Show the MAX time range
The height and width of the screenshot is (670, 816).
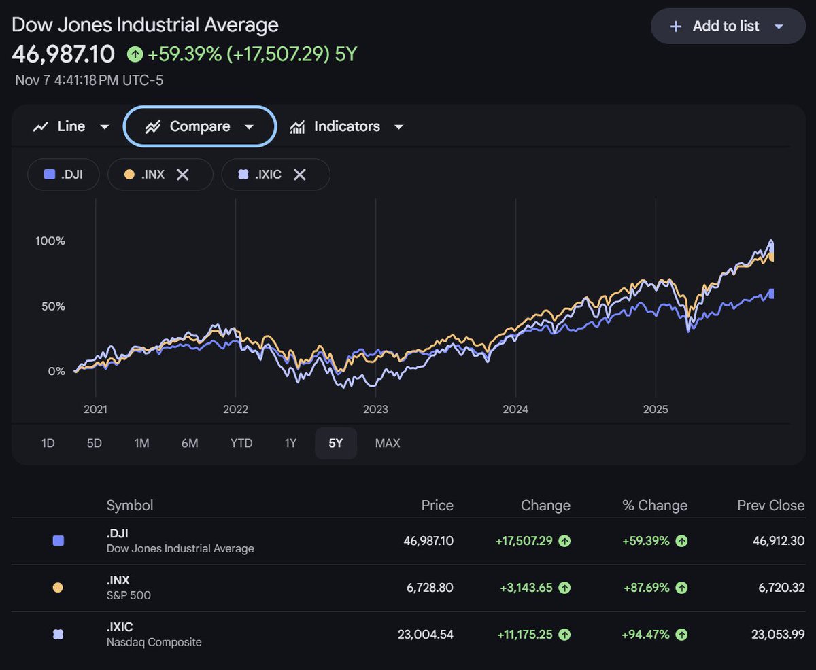pos(388,443)
